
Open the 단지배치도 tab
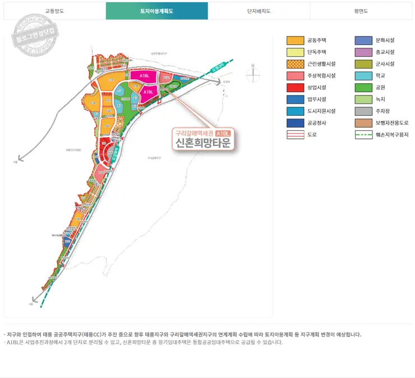pyautogui.click(x=259, y=11)
